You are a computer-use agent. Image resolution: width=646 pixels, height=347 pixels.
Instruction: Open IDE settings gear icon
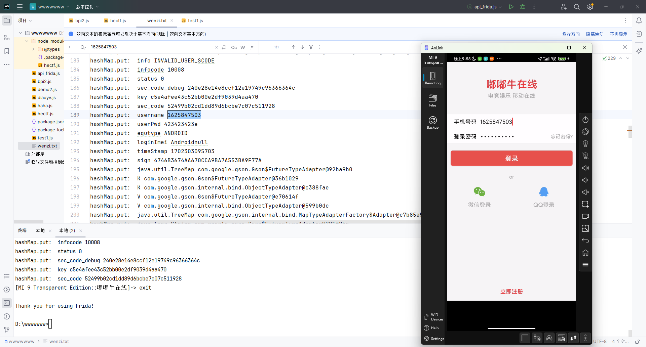[x=590, y=7]
